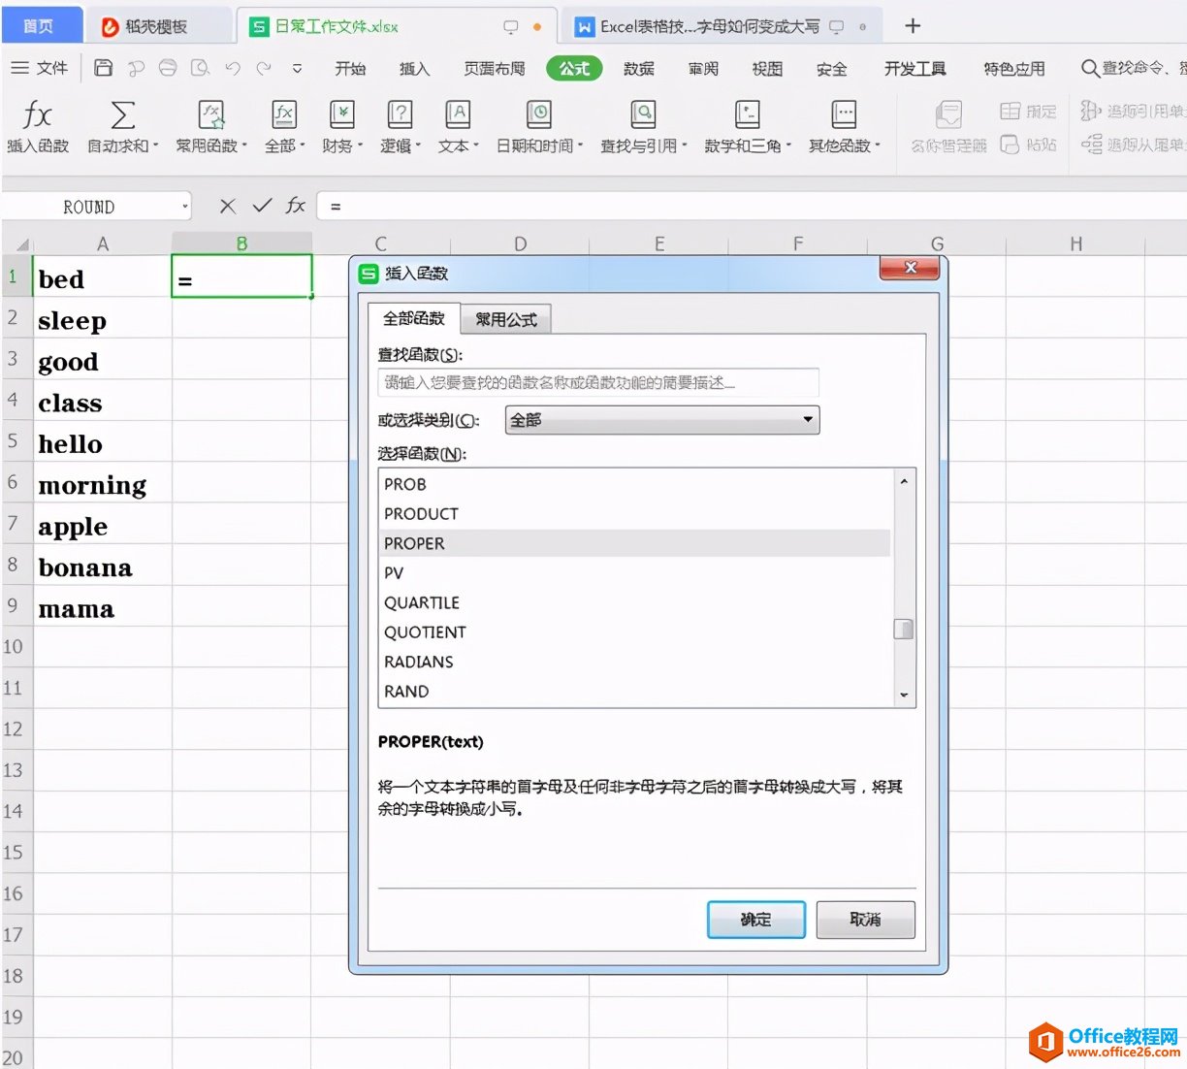The height and width of the screenshot is (1069, 1187).
Task: Open the Text functions (文本) icon
Action: 458,115
